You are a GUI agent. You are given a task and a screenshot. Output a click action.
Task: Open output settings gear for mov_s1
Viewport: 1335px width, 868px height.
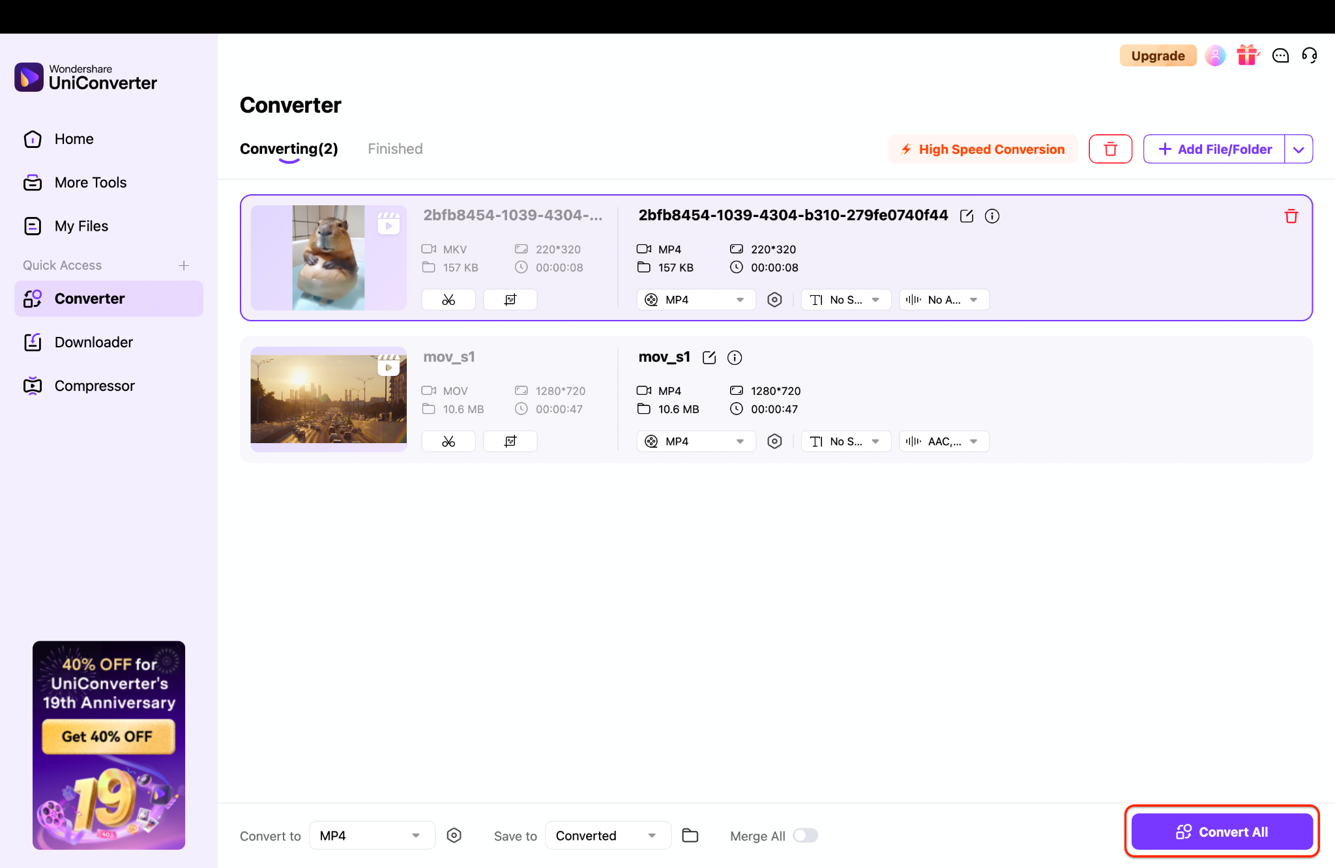coord(774,441)
